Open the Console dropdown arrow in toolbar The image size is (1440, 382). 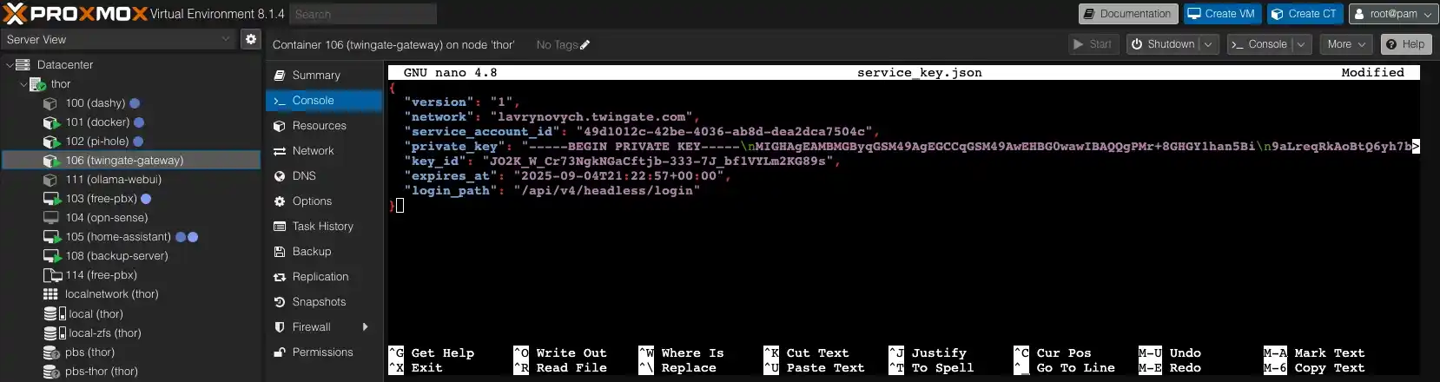tap(1300, 44)
